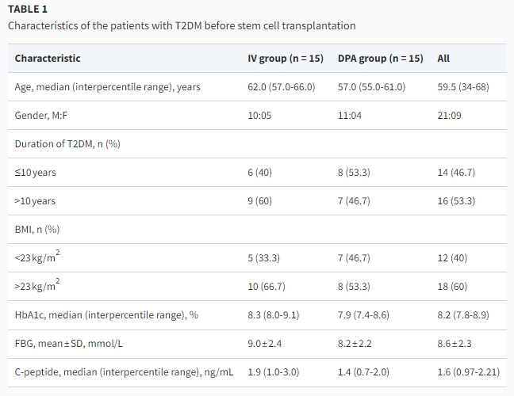514x396 pixels.
Task: Click the ≤10 years row label
Action: tap(36, 172)
